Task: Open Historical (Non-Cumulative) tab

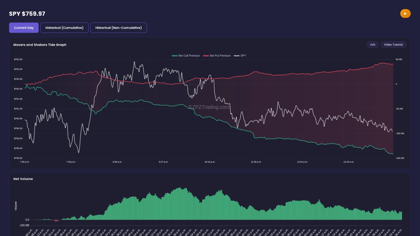Action: click(118, 28)
